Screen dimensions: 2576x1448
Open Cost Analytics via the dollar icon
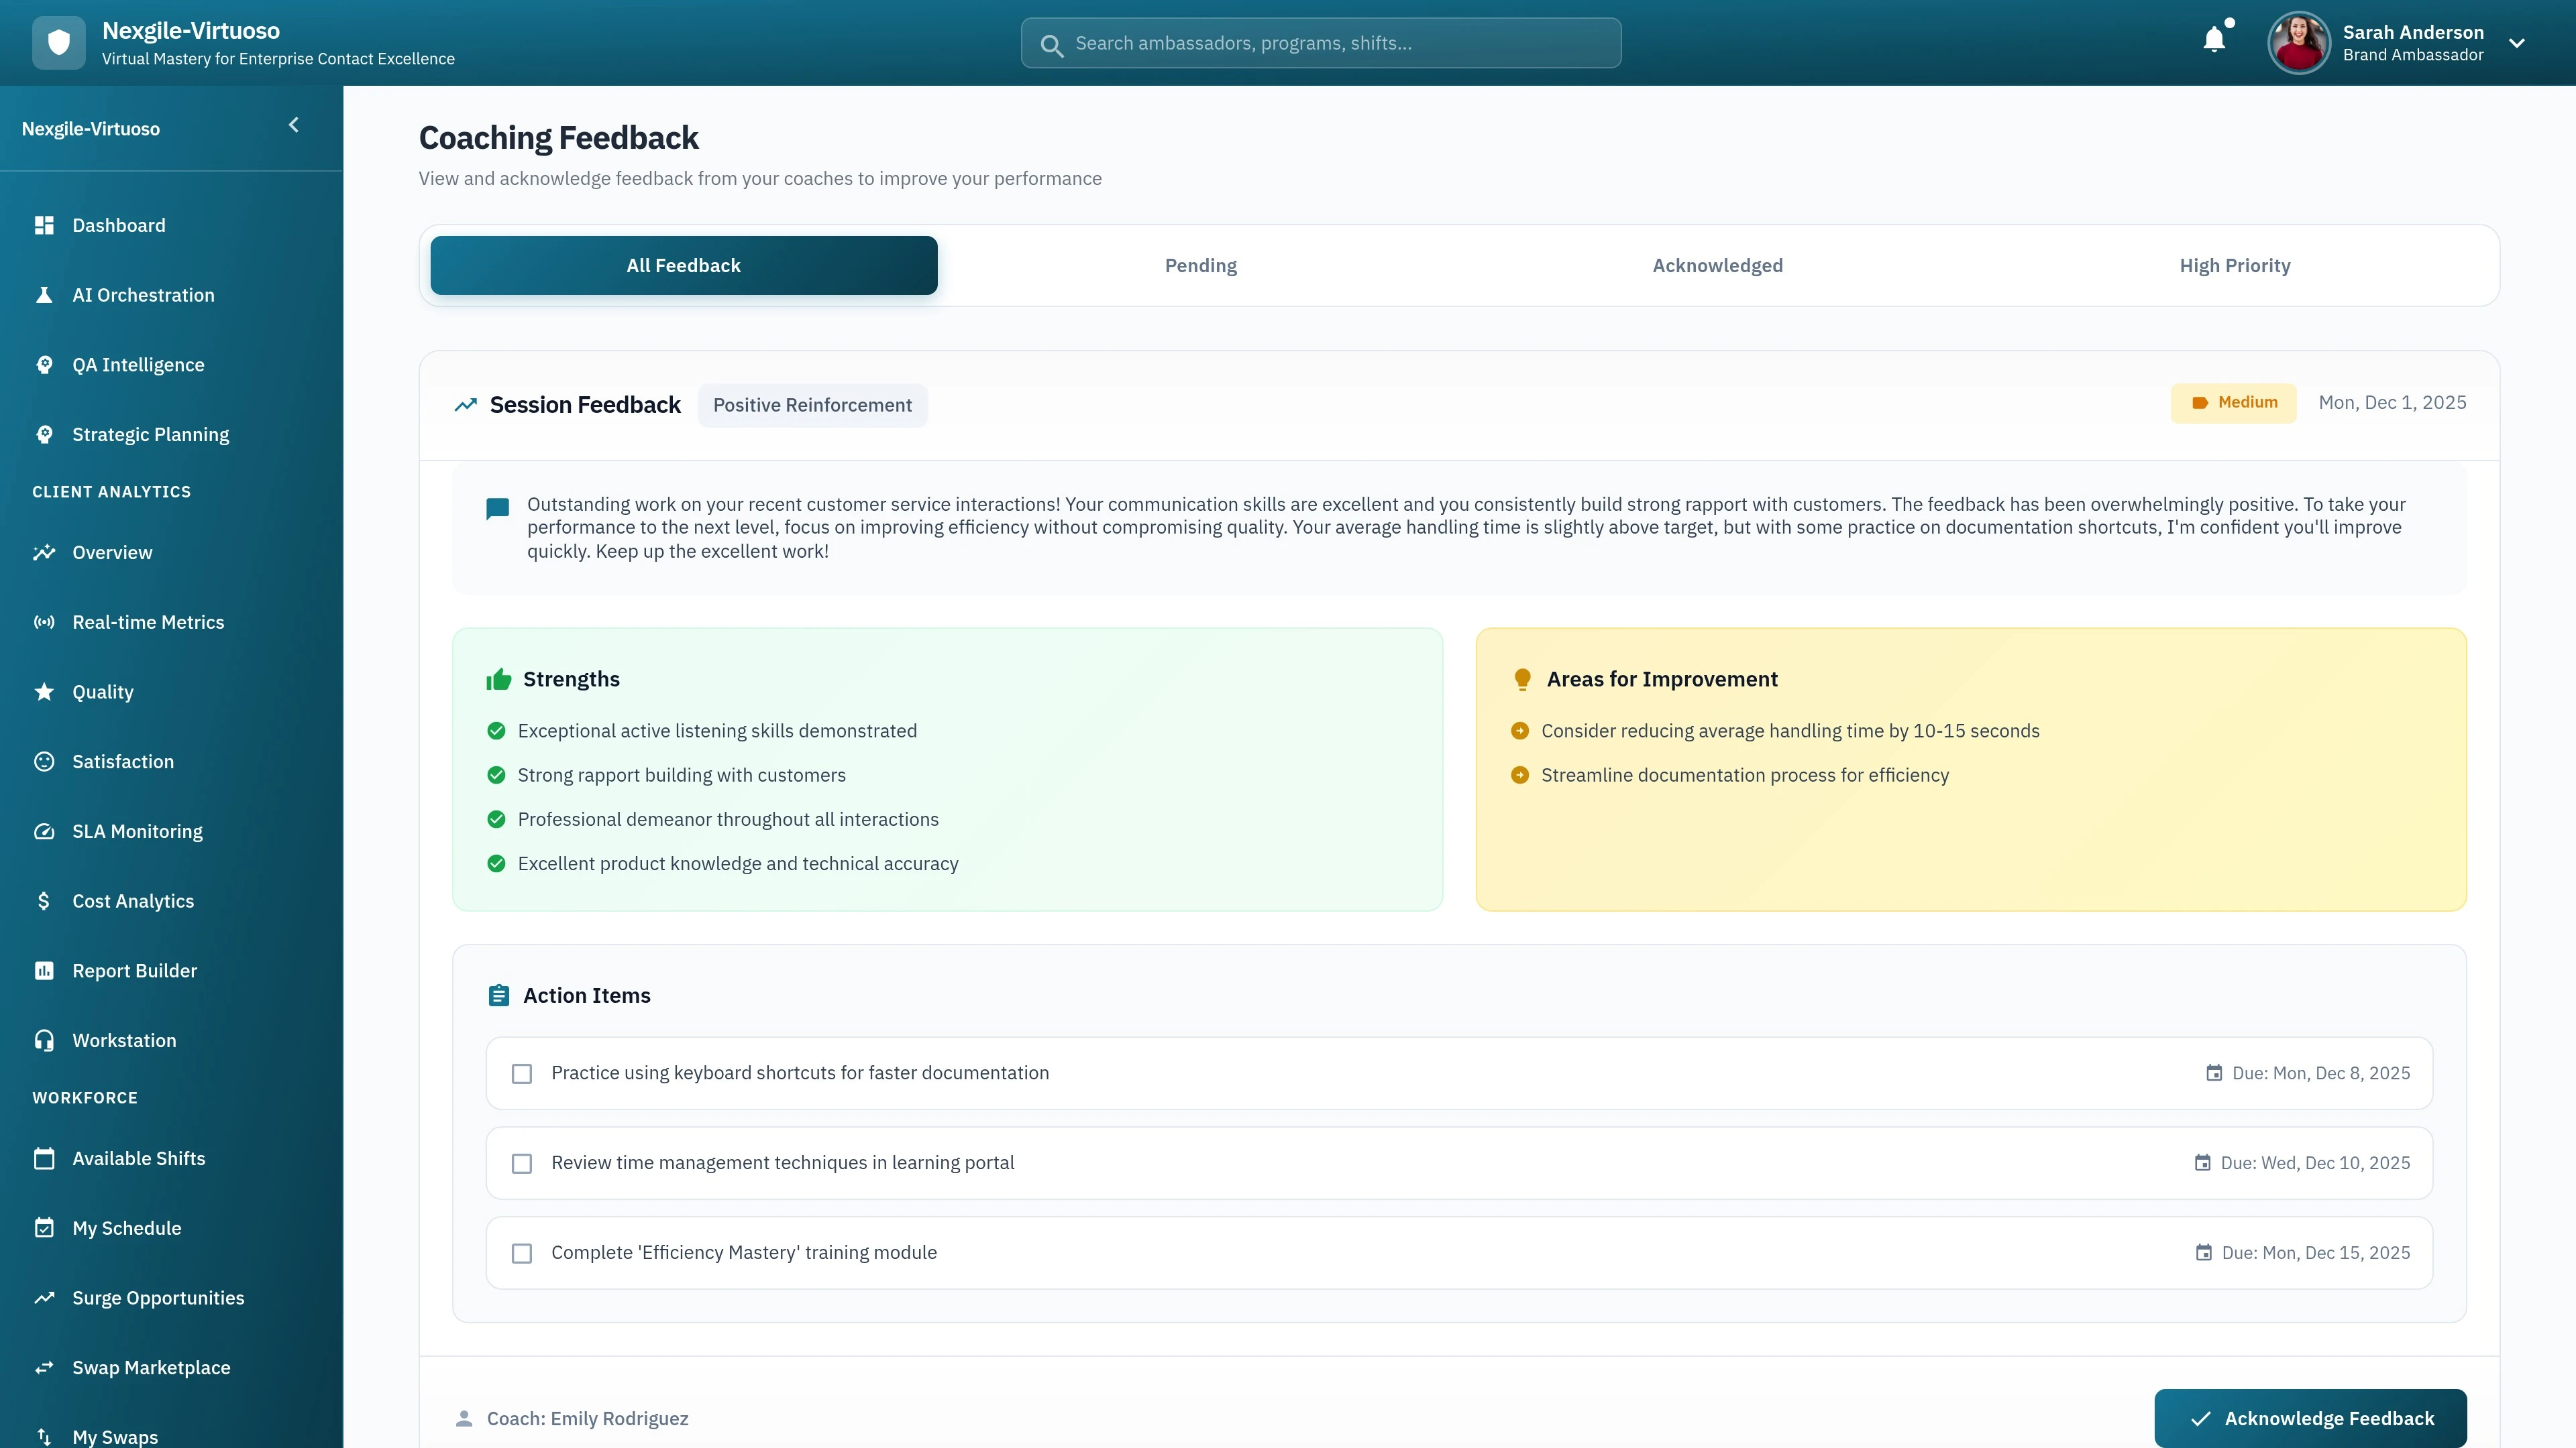pyautogui.click(x=44, y=900)
